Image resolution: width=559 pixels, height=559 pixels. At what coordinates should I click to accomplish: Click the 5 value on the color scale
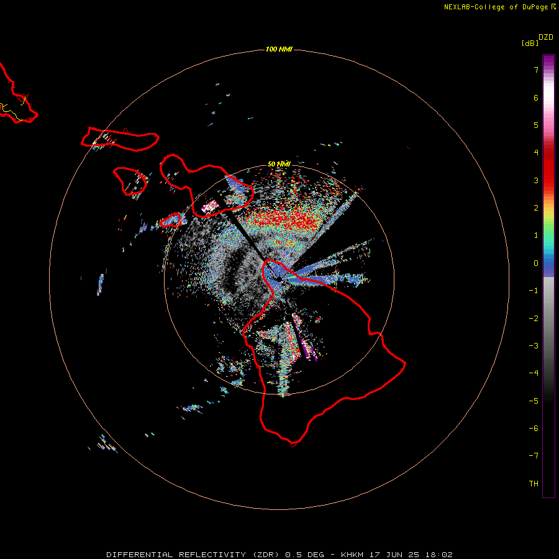(x=536, y=125)
